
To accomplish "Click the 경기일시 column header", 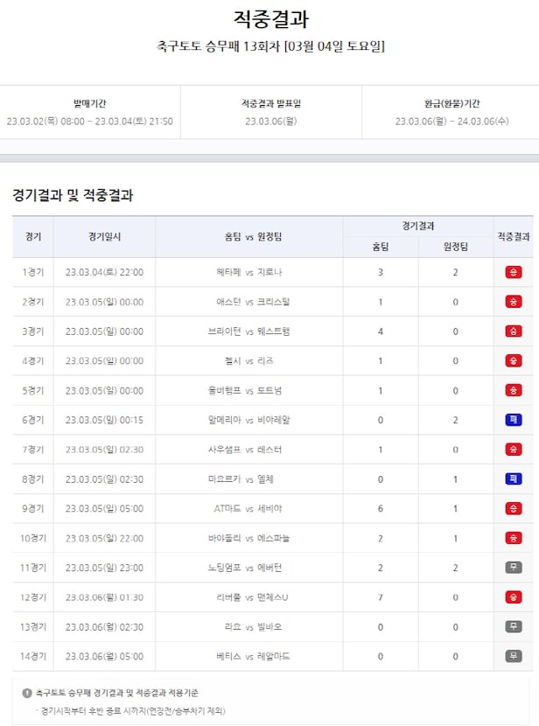I will (x=104, y=236).
